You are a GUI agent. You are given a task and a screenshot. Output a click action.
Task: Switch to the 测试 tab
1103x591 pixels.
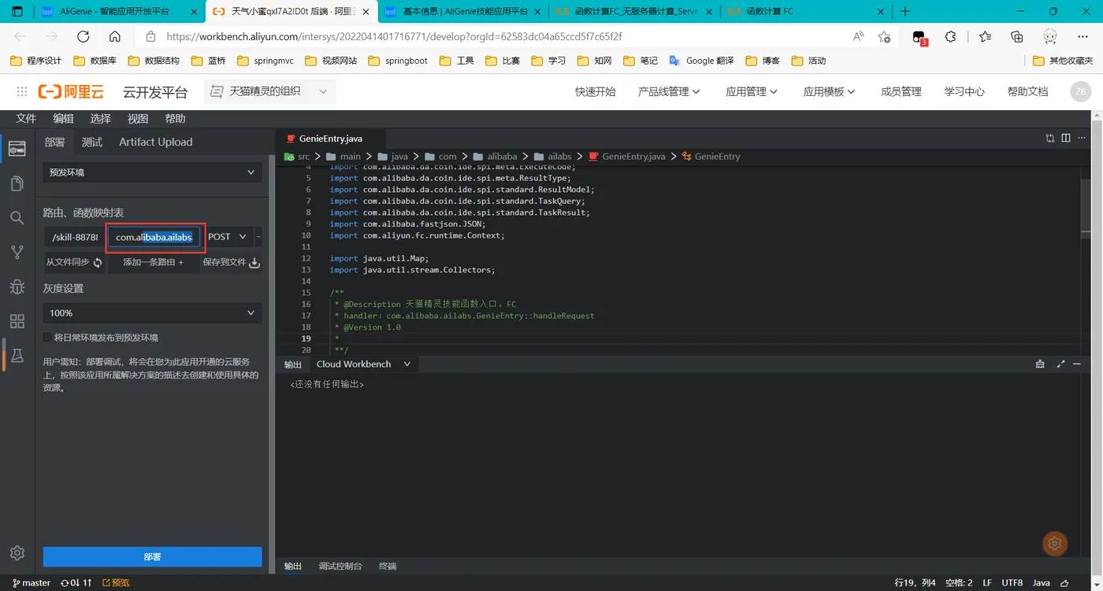92,142
